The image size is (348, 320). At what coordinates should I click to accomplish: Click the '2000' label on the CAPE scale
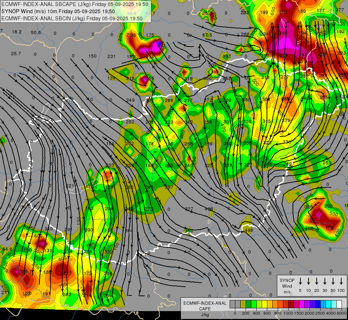pyautogui.click(x=310, y=313)
